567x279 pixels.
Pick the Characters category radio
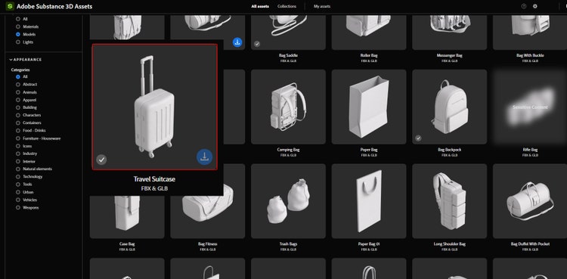(18, 115)
